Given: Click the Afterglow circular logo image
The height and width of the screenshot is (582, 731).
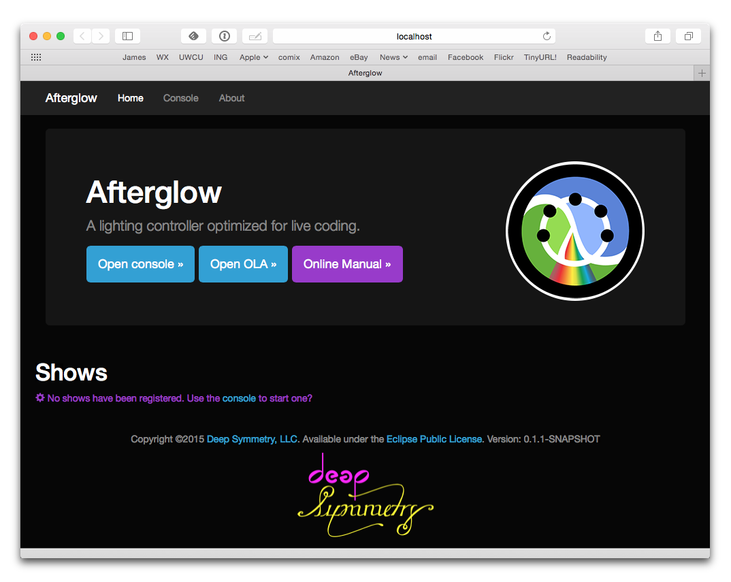Looking at the screenshot, I should pos(575,230).
